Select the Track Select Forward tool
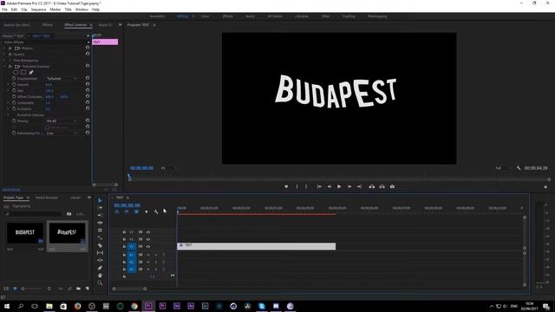 click(x=100, y=208)
